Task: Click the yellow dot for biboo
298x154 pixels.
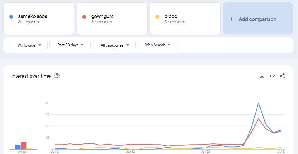Action: (x=157, y=17)
